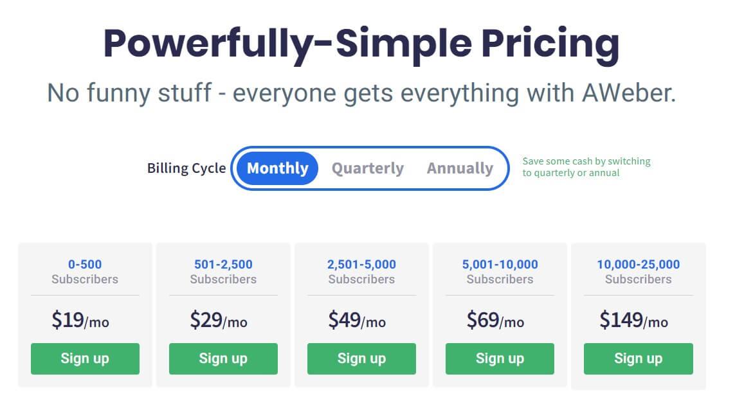This screenshot has height=408, width=744.
Task: Click the Powerfully-Simple Pricing heading
Action: coord(361,44)
